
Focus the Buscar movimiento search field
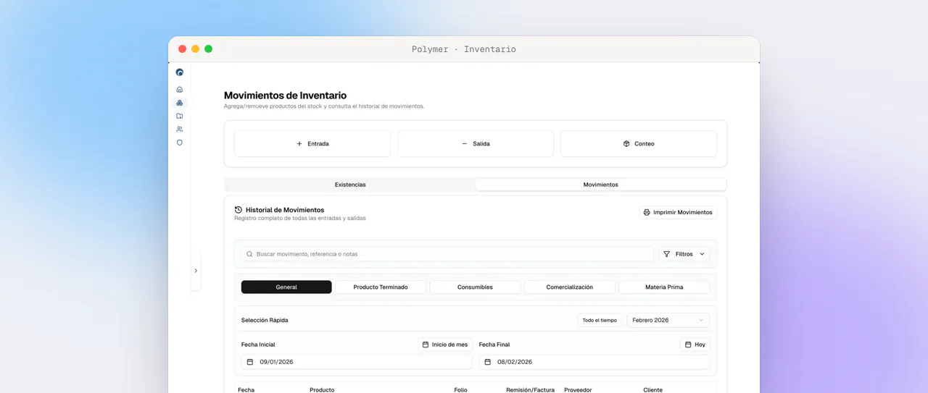(x=447, y=254)
